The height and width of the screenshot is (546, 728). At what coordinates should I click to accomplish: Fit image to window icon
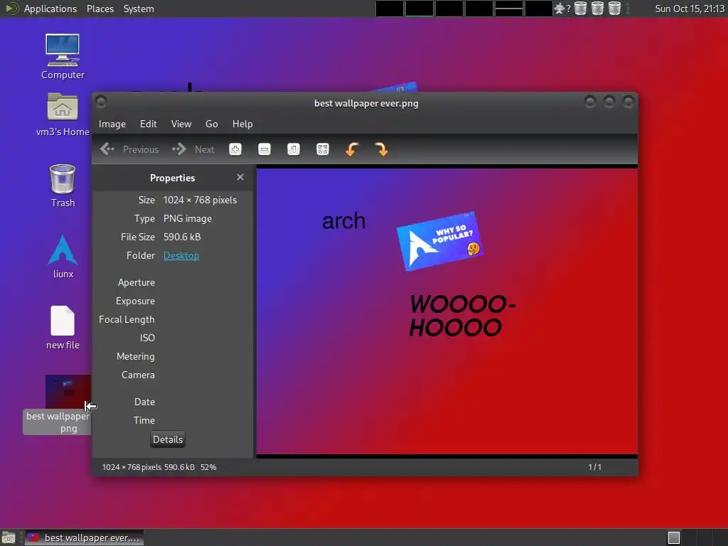pyautogui.click(x=323, y=149)
